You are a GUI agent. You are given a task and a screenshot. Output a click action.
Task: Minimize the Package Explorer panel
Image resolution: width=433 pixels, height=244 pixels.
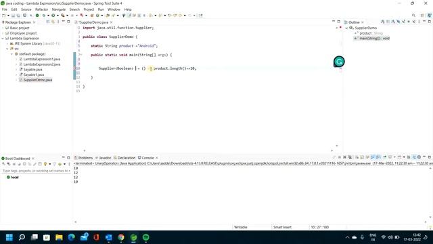63,21
